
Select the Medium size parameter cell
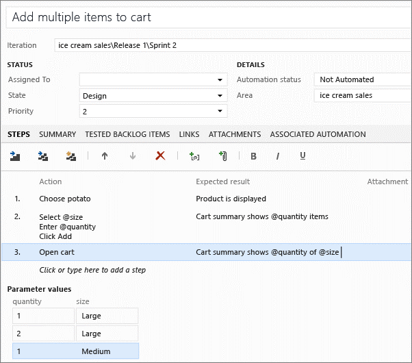[106, 351]
